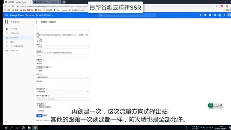Click the red Flash extension icon
Image resolution: width=231 pixels, height=130 pixels.
click(x=222, y=6)
